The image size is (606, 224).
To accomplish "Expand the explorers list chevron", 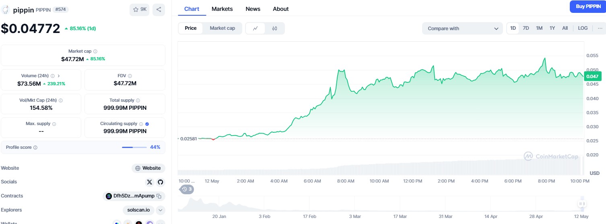I will click(160, 210).
